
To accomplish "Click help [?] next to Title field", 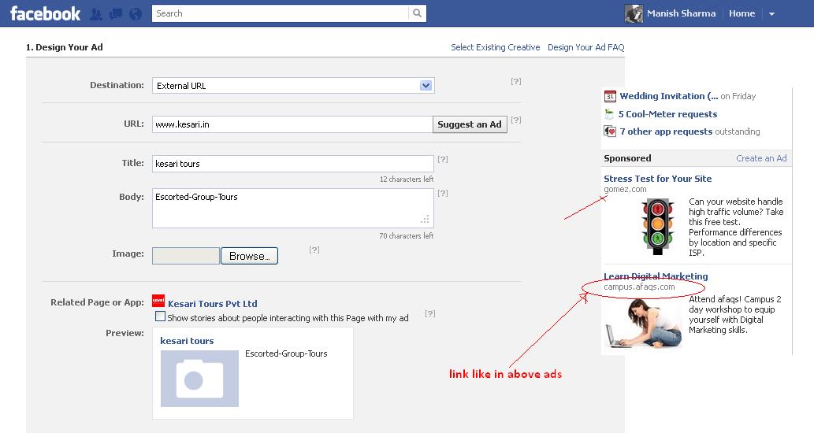I will [x=442, y=159].
